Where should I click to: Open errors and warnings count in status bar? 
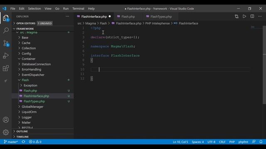(35, 142)
